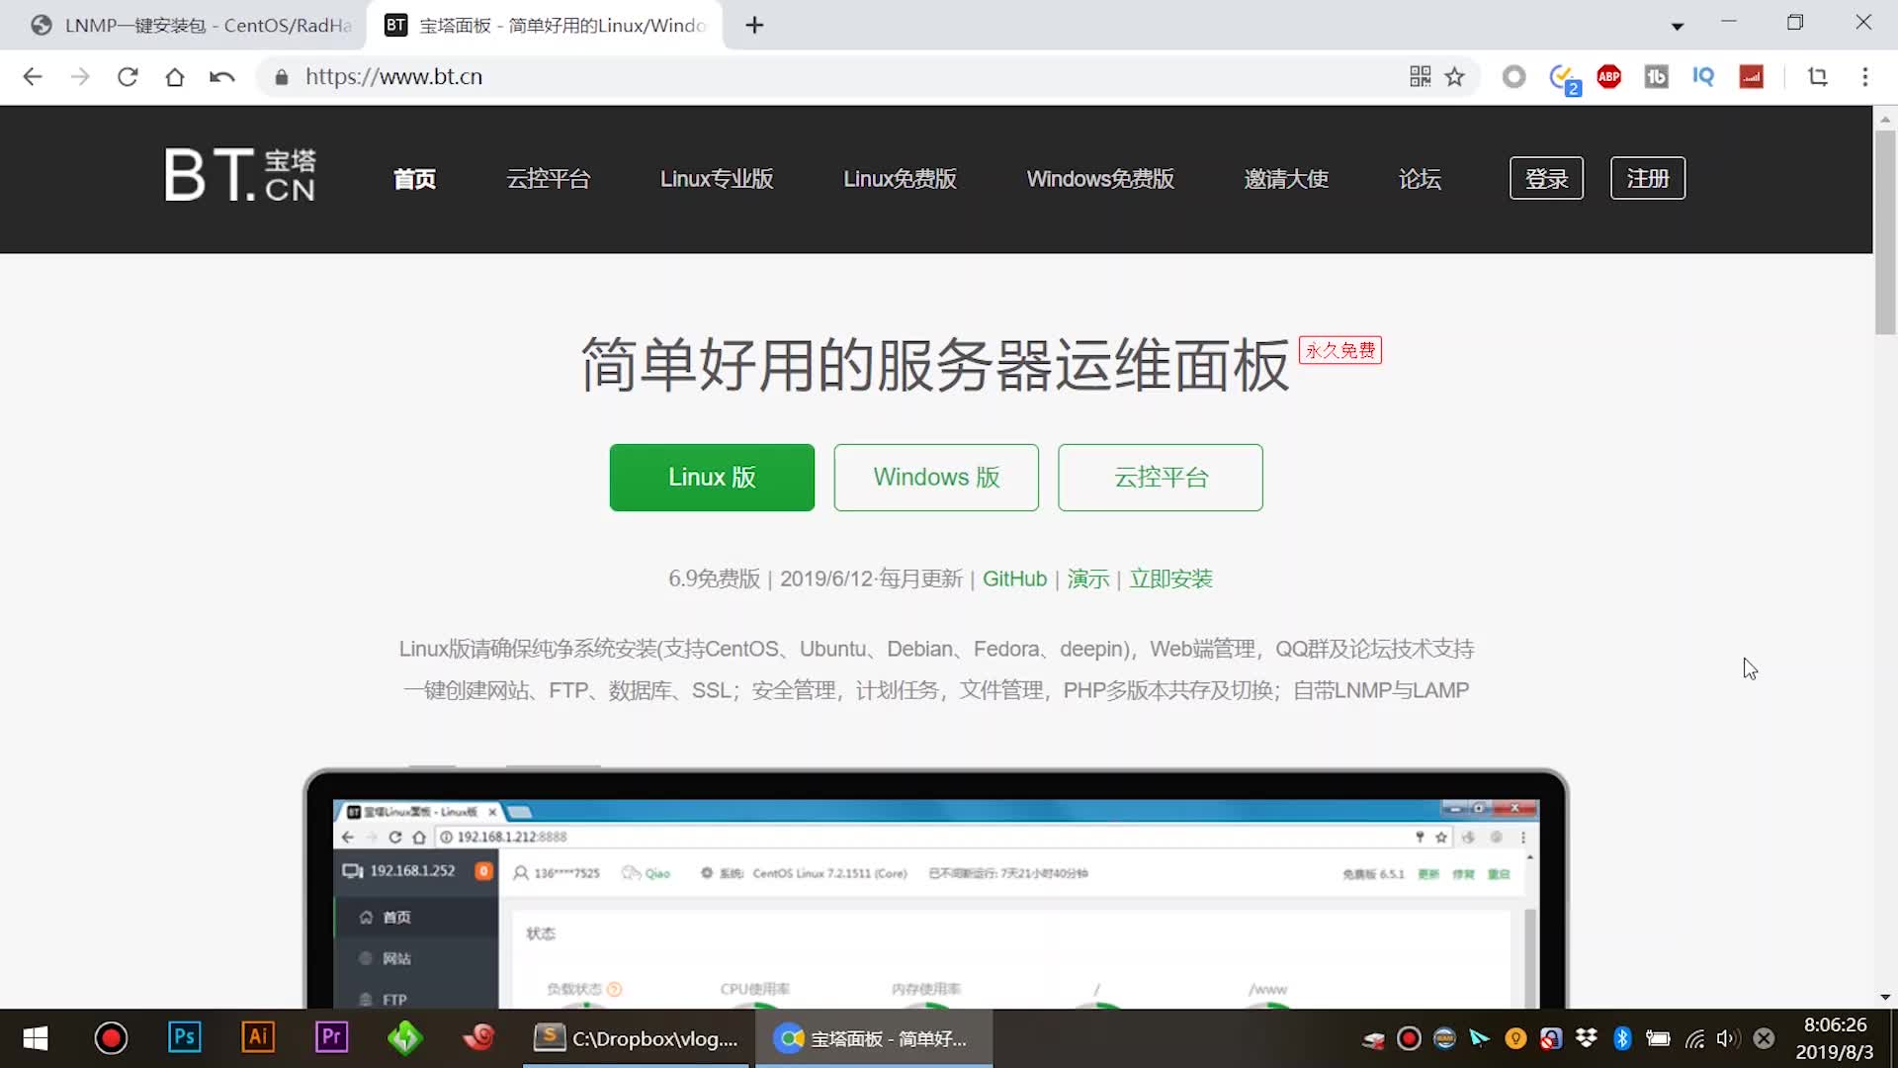Go back using the browser back arrow

33,77
